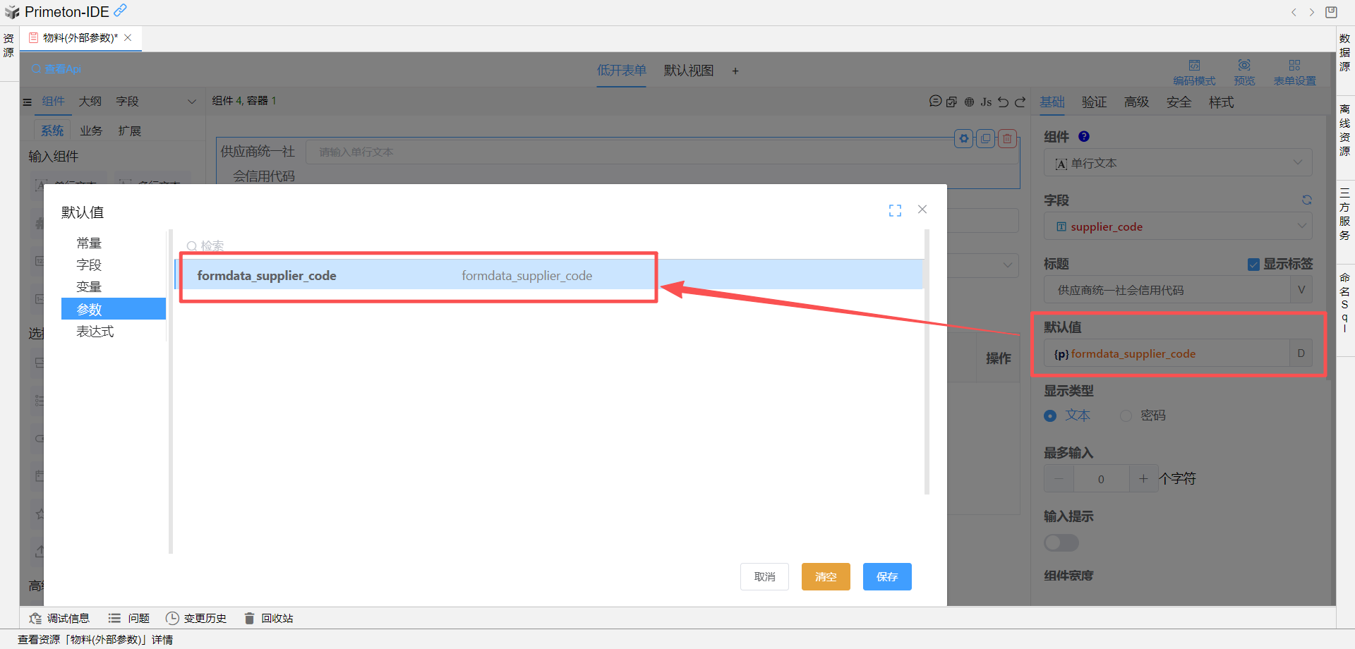1355x649 pixels.
Task: Click the back arrow at top right
Action: (x=1294, y=12)
